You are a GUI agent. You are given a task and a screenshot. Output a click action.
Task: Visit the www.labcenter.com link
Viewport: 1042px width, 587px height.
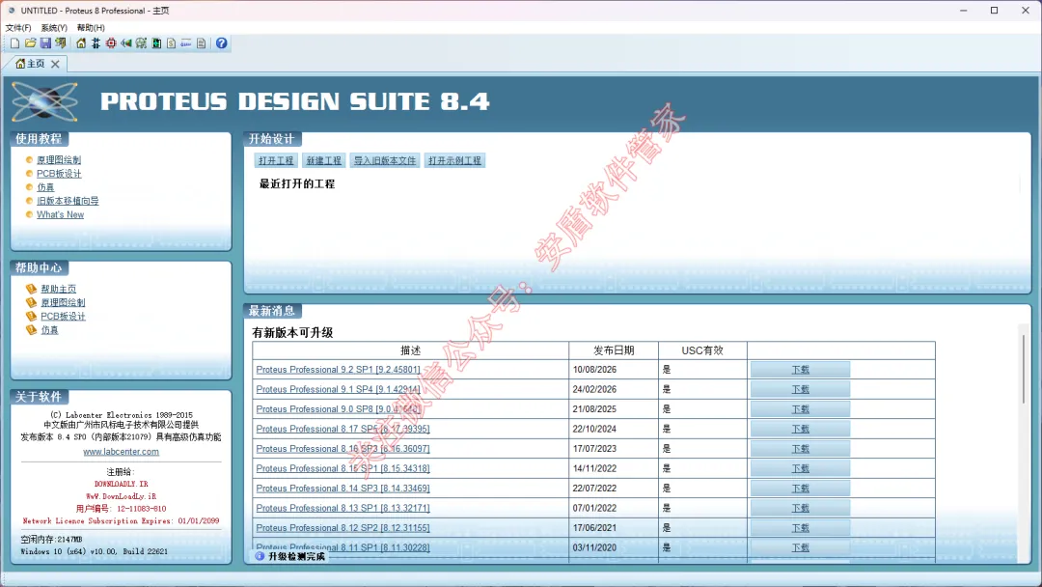coord(121,452)
